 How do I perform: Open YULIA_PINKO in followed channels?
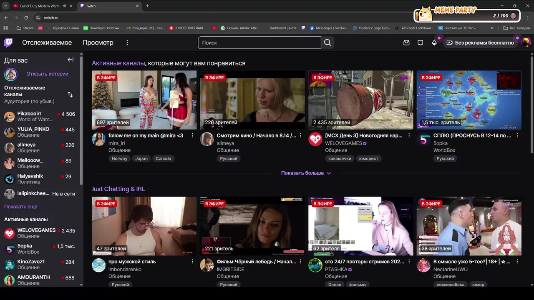pyautogui.click(x=40, y=132)
